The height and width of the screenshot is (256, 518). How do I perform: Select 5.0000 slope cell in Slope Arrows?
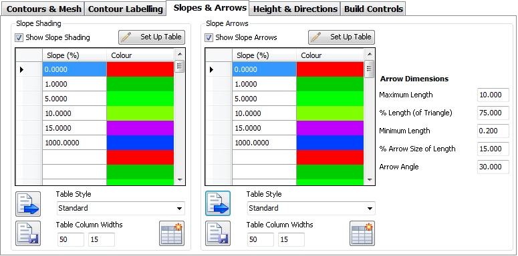264,99
